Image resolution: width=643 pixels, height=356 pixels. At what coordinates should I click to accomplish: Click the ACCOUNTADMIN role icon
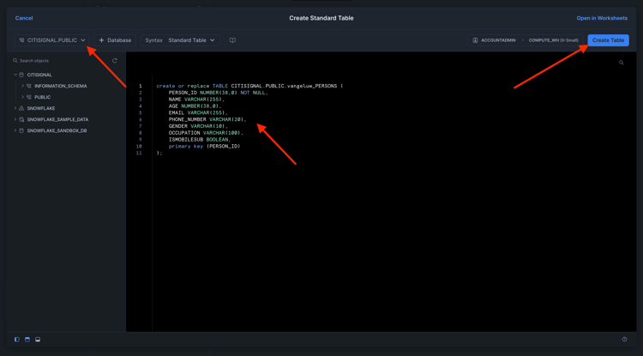tap(475, 40)
